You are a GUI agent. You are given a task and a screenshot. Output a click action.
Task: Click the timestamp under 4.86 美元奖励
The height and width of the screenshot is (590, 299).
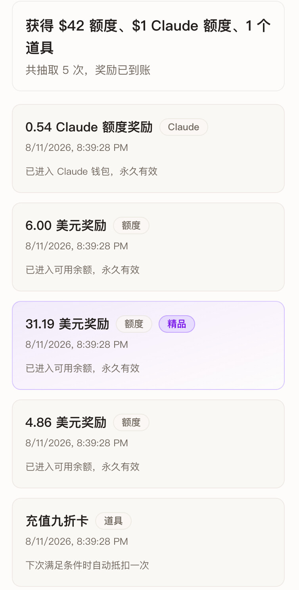click(x=77, y=443)
